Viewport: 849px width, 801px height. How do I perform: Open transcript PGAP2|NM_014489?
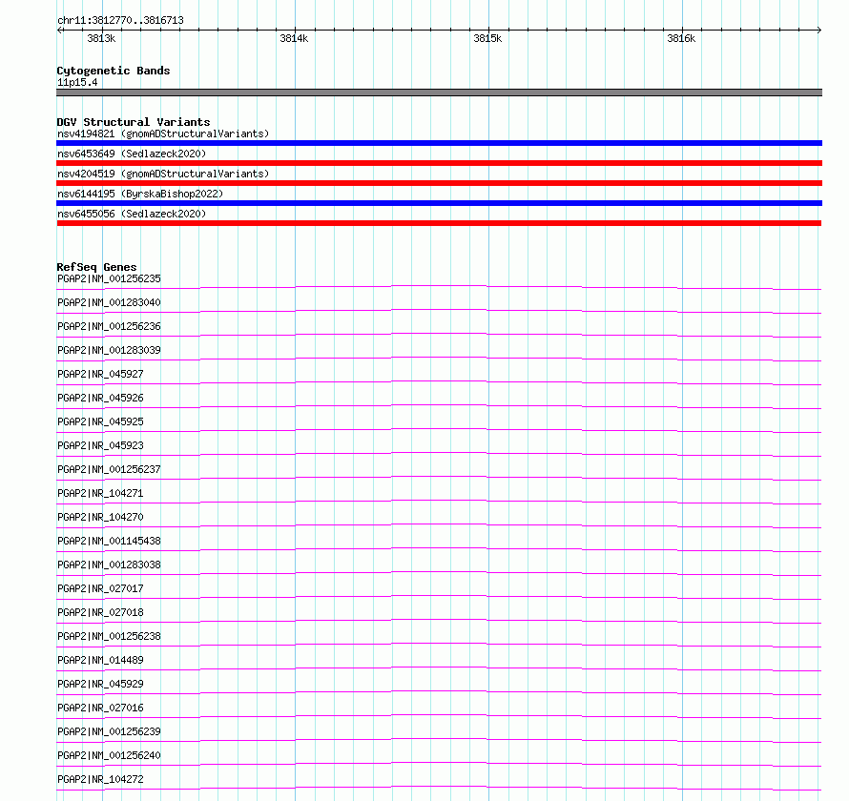pyautogui.click(x=100, y=660)
